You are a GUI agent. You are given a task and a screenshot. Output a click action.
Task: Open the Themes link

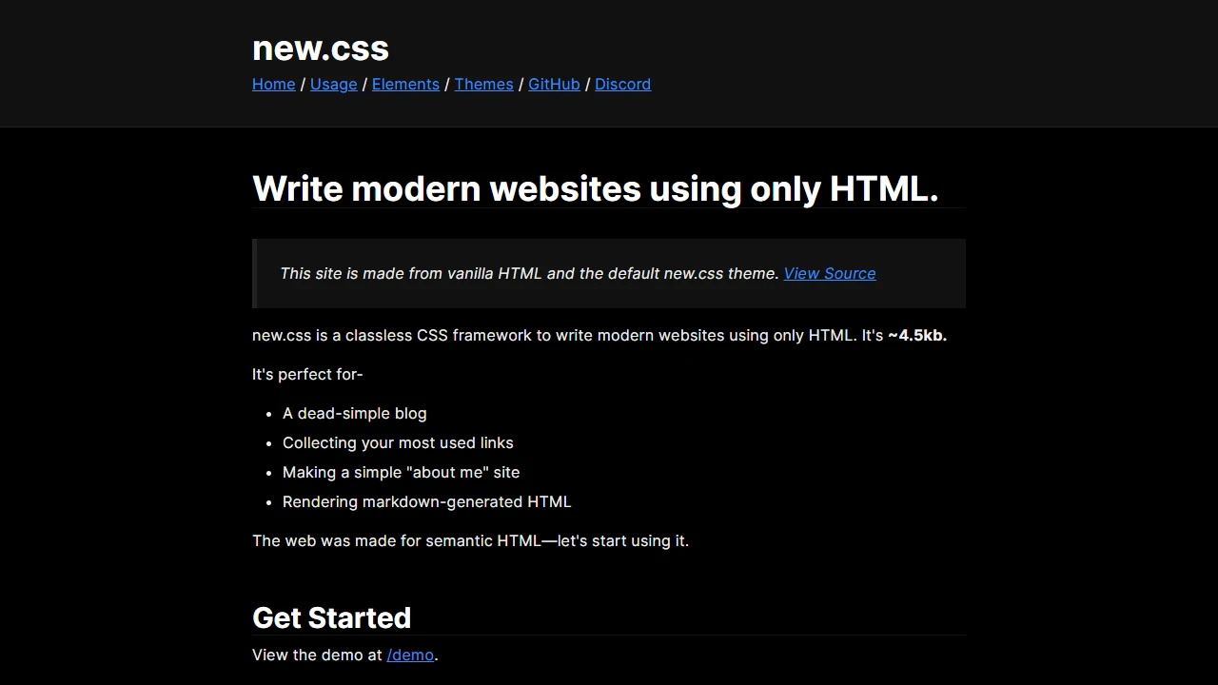tap(483, 85)
